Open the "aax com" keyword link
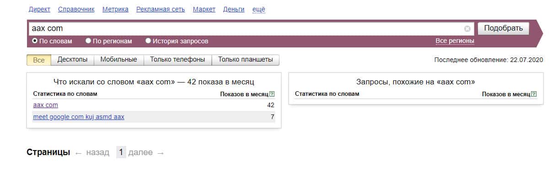Screen dimensions: 553x187 (45, 105)
